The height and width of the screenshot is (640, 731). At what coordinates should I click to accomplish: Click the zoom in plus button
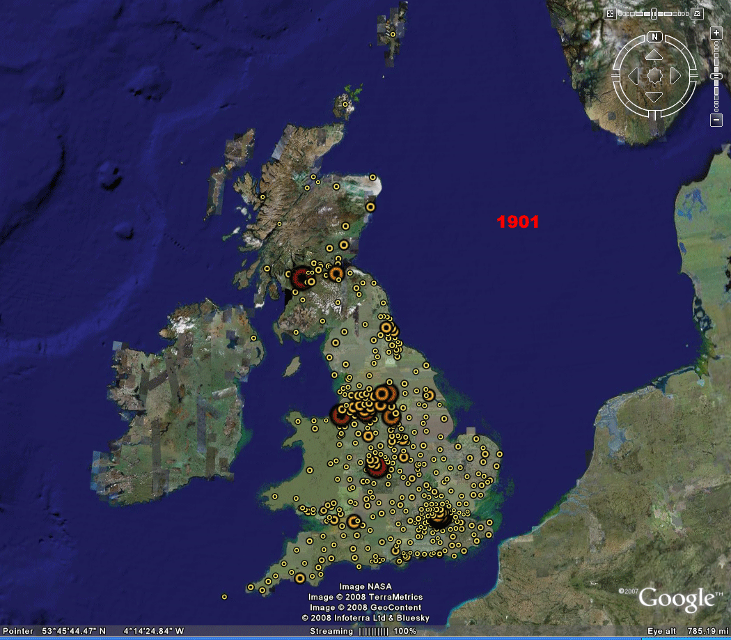pos(716,33)
